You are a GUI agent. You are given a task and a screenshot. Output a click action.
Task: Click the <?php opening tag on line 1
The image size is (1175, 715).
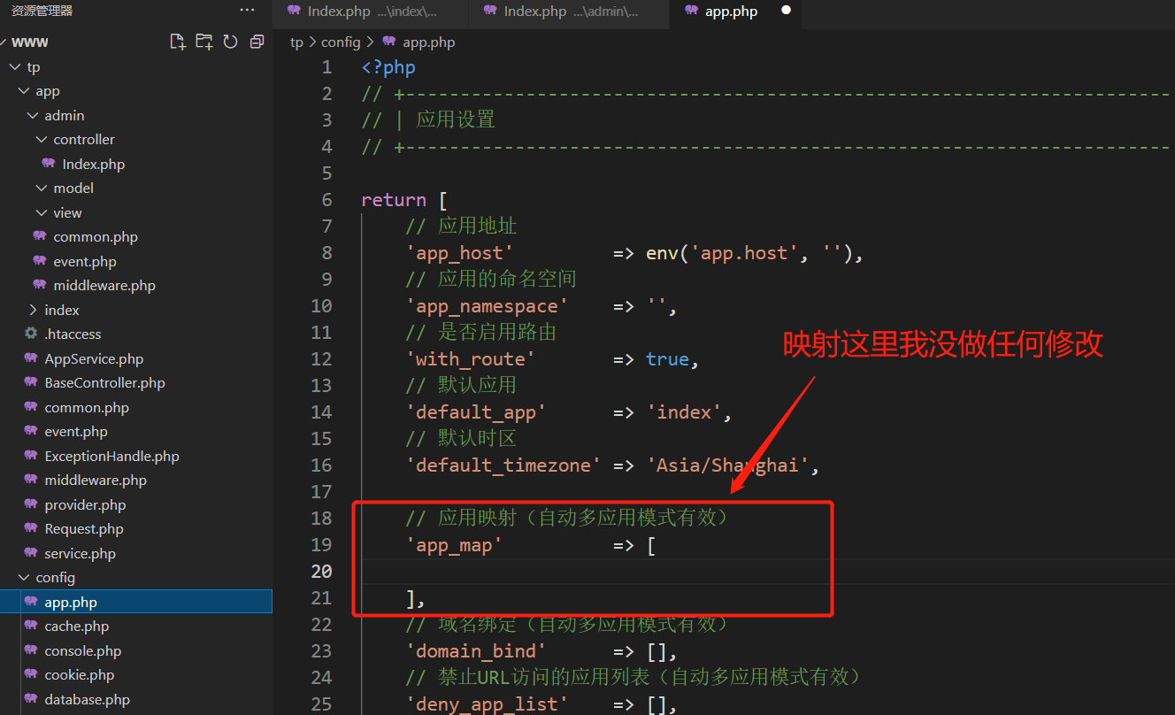[388, 66]
